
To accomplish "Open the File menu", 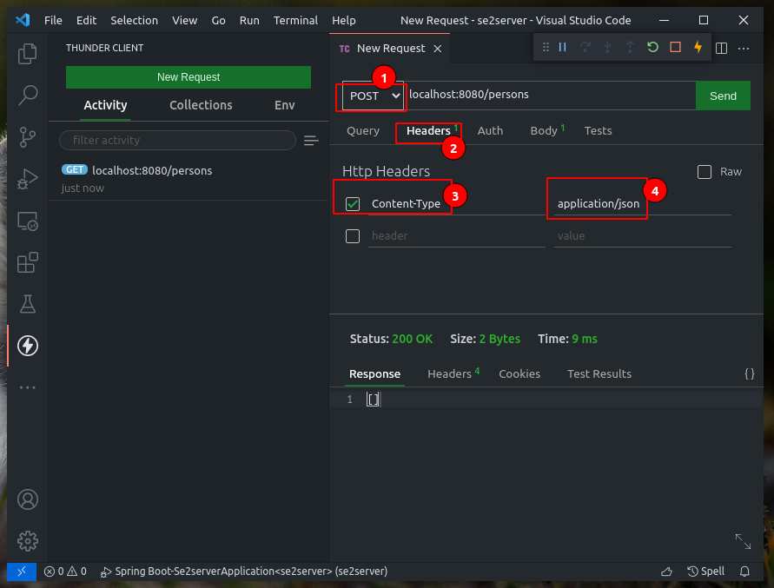I will click(53, 20).
